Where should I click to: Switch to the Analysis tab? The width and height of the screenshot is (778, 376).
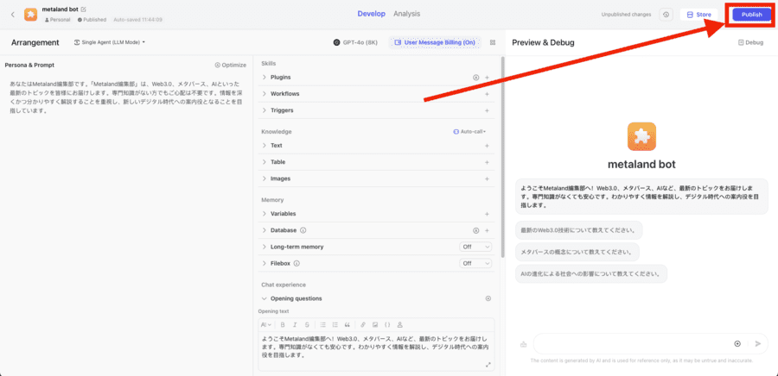[407, 14]
